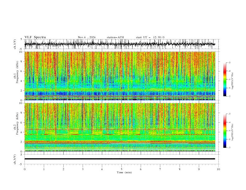
Task: Click the "4" kHz tick on ch.1 frequency axis
Action: pyautogui.click(x=22, y=81)
